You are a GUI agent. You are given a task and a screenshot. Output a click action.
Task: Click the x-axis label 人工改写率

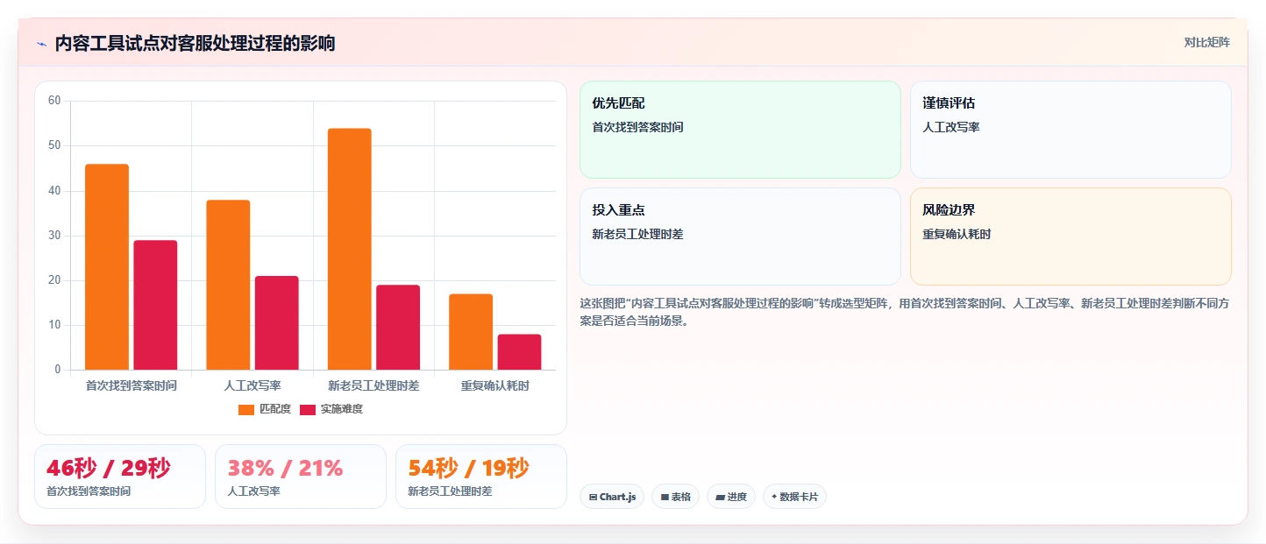click(252, 385)
